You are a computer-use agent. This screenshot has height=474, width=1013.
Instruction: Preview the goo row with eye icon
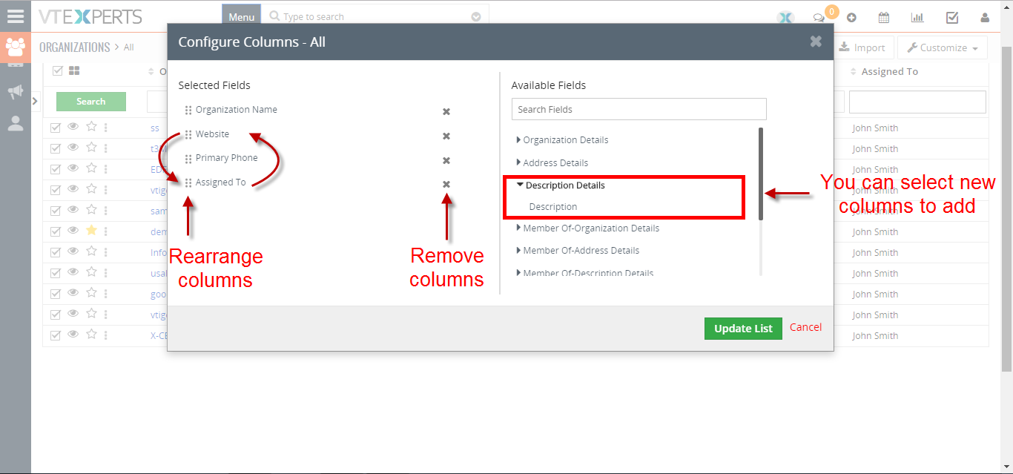click(x=73, y=293)
